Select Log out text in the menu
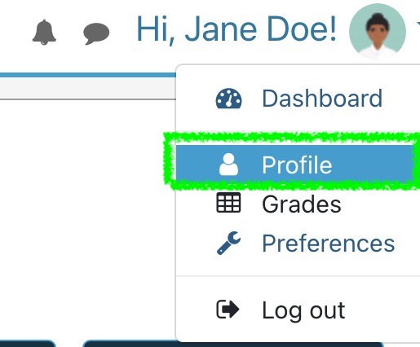The image size is (420, 347). (303, 310)
